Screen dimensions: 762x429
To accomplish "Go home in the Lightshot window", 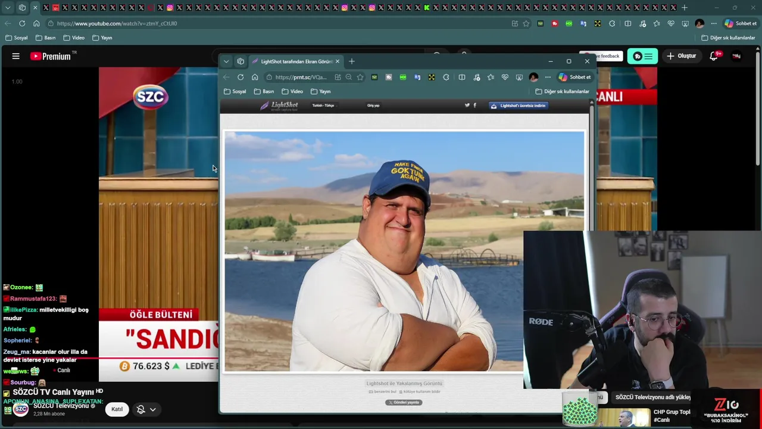I will [x=255, y=77].
